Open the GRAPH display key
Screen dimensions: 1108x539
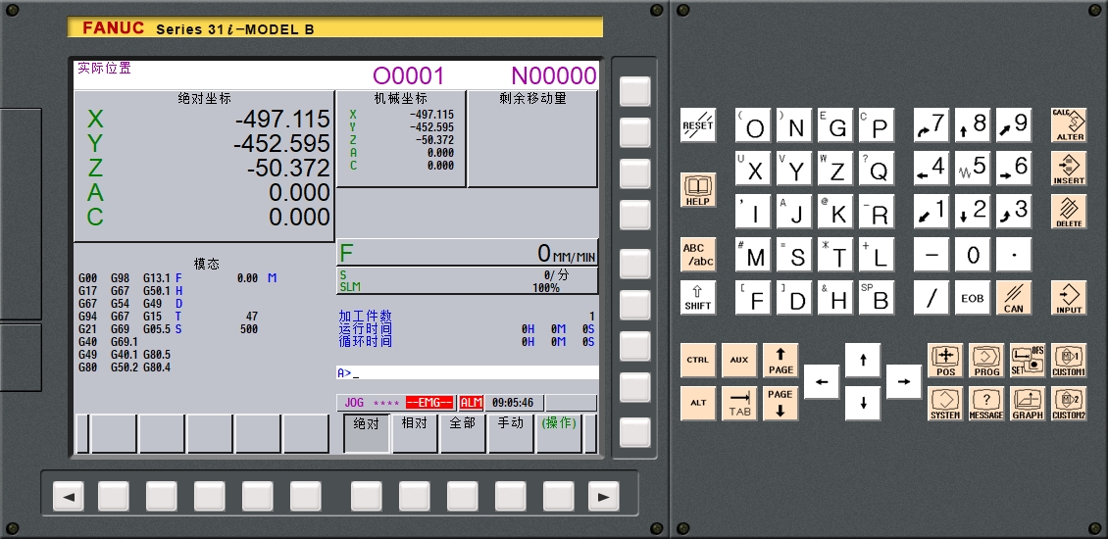(1028, 403)
